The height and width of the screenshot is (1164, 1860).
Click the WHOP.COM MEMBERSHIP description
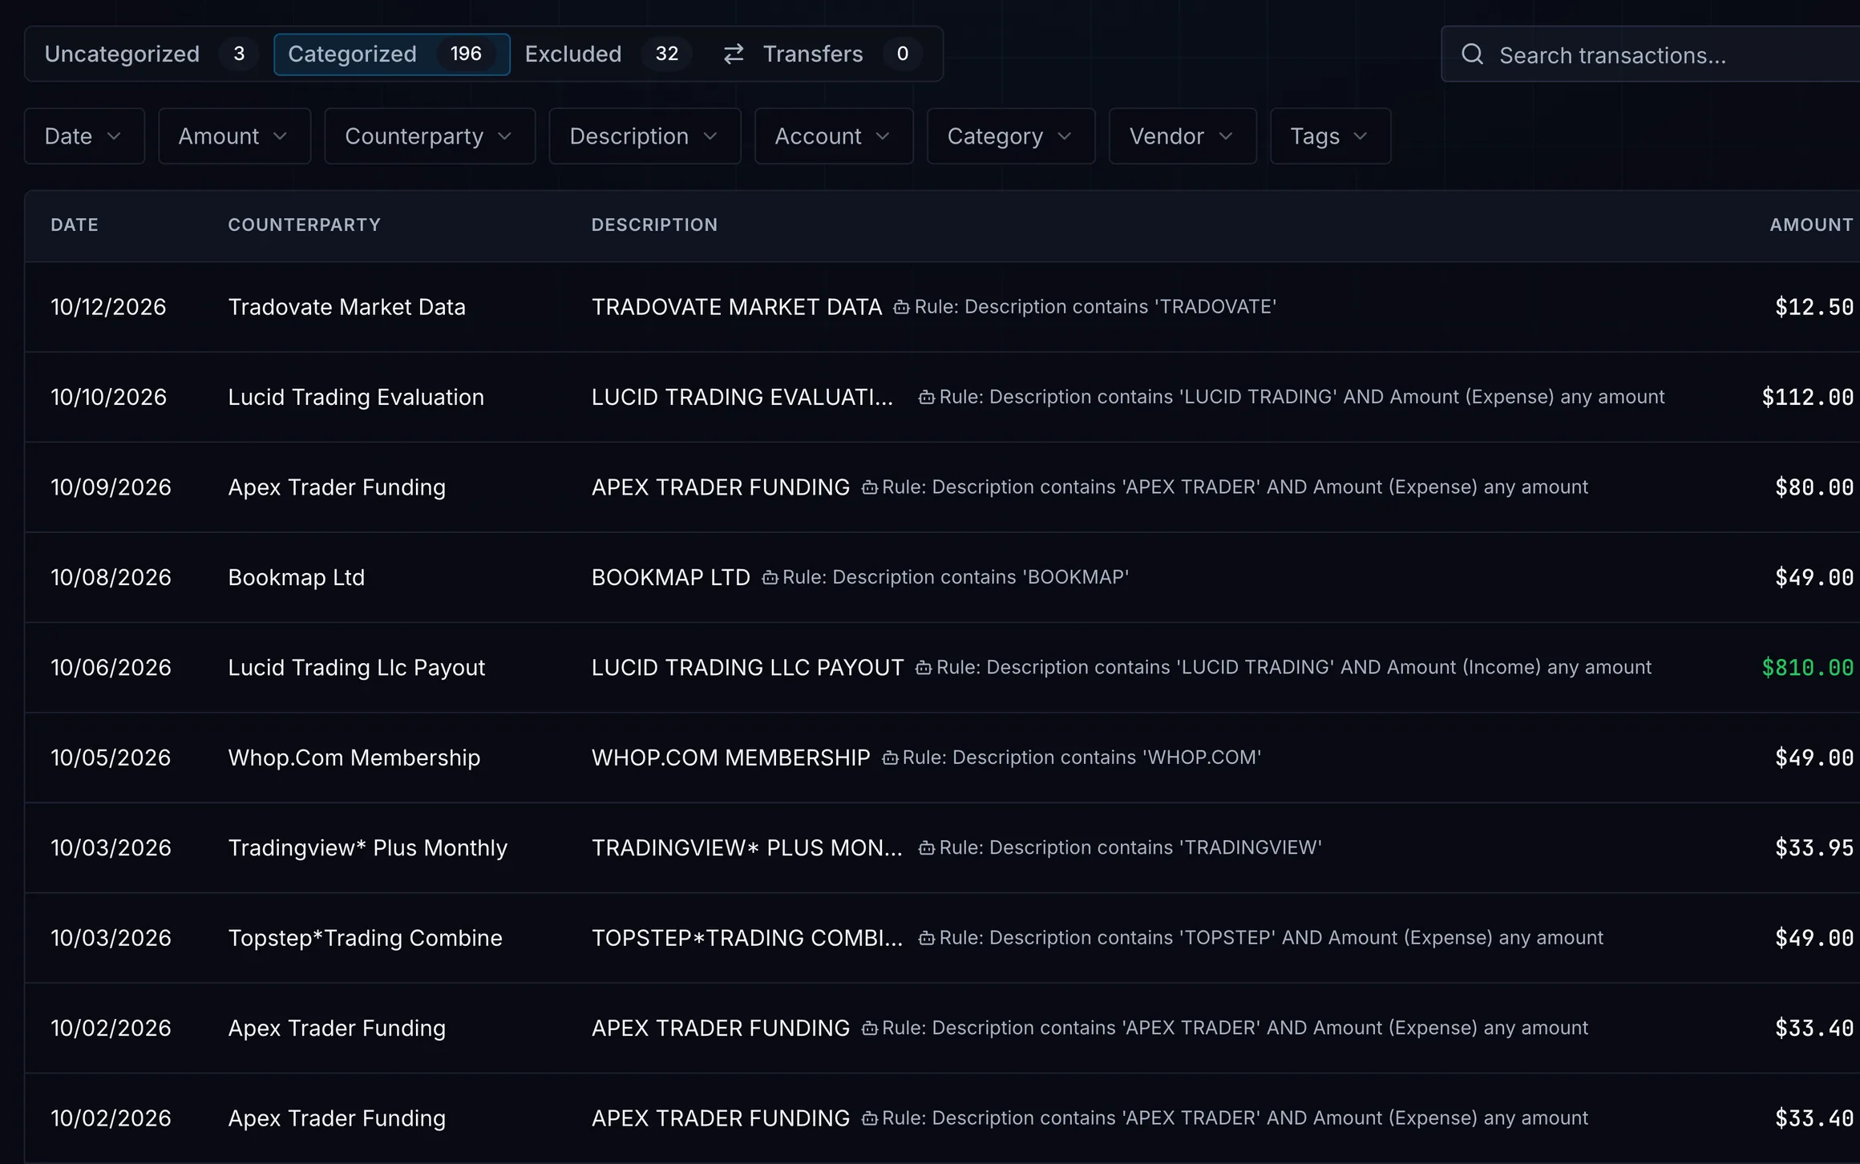[x=730, y=758]
